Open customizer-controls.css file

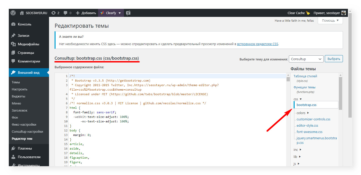point(313,119)
